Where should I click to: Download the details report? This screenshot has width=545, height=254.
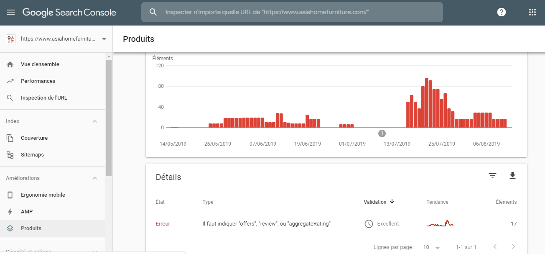tap(513, 176)
